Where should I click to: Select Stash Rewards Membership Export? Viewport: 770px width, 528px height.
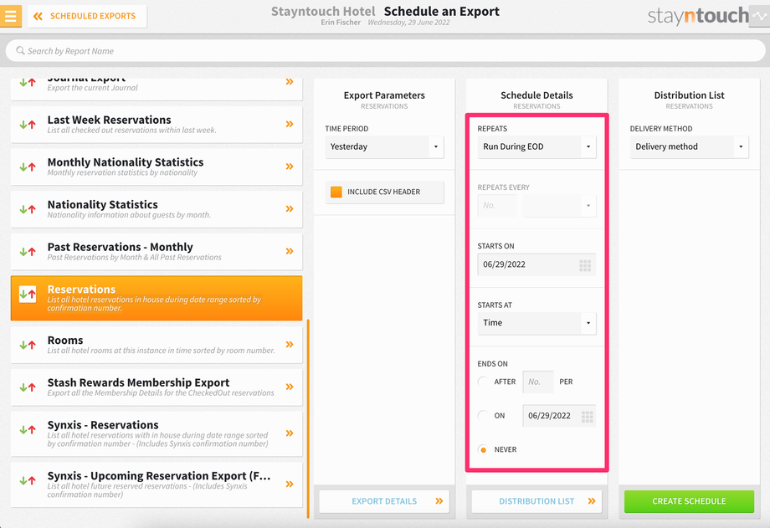click(157, 387)
